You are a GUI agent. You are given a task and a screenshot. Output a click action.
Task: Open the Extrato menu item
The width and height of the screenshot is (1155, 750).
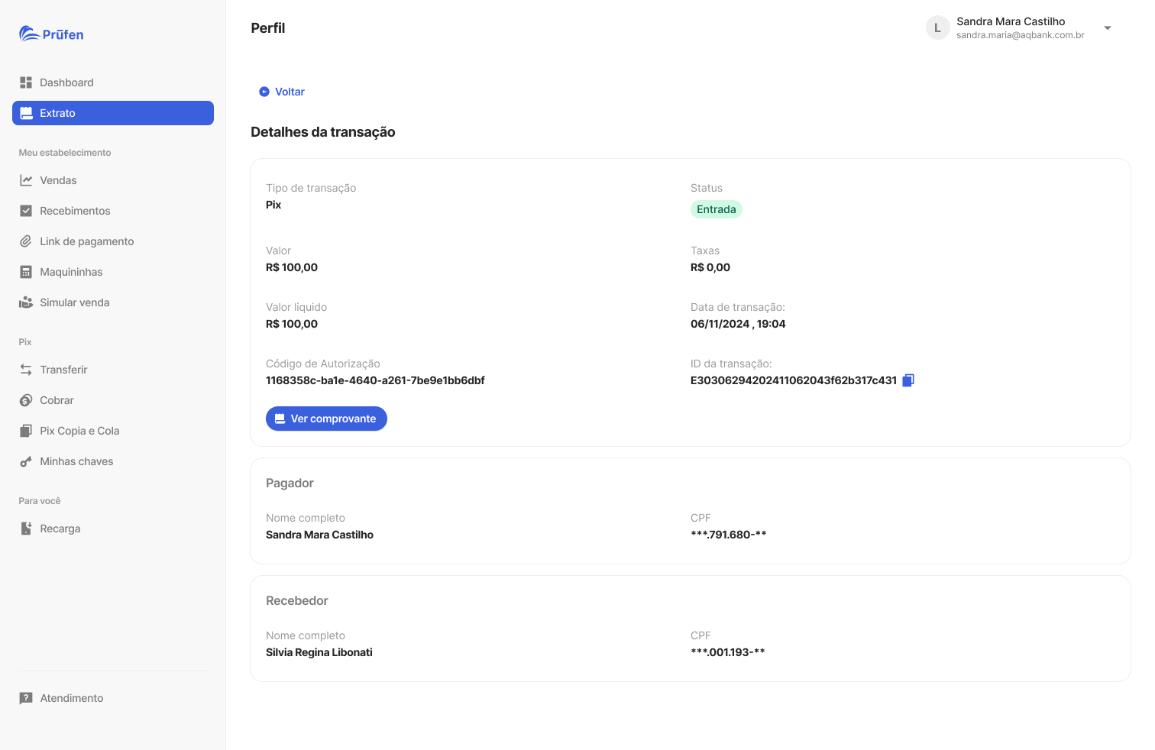click(113, 113)
